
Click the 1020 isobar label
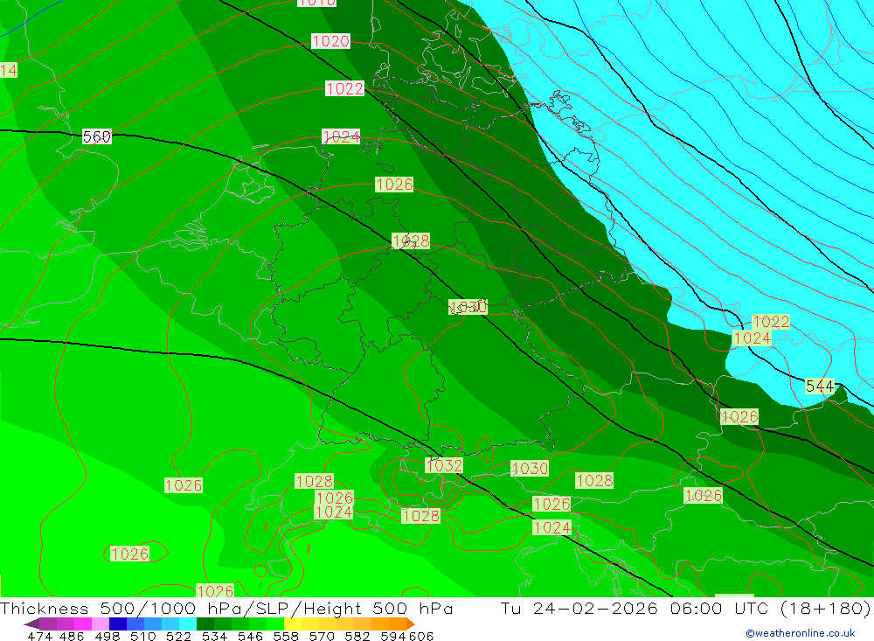click(x=330, y=41)
